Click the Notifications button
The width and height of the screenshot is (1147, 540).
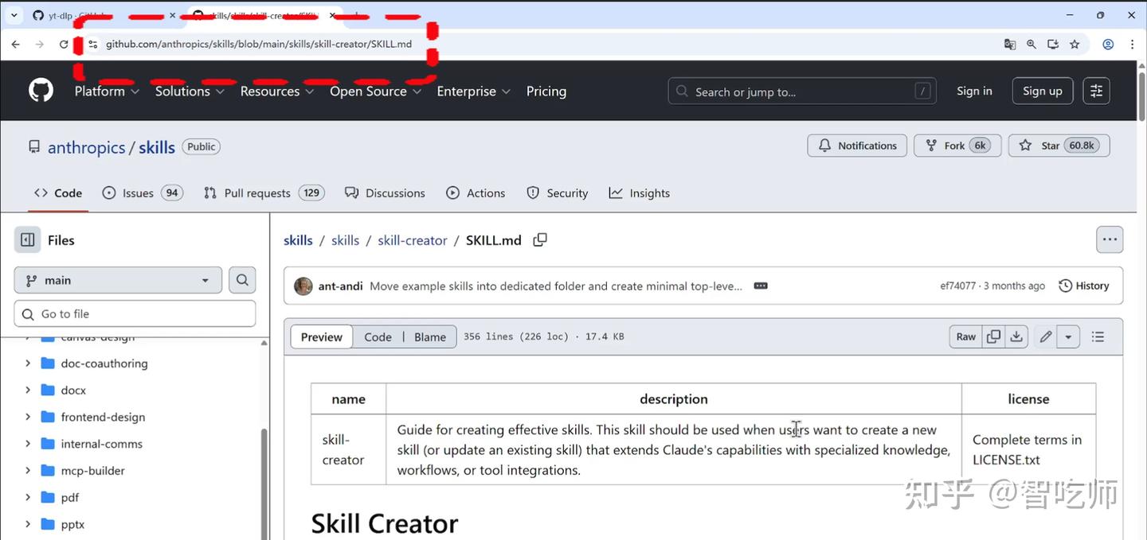(857, 146)
